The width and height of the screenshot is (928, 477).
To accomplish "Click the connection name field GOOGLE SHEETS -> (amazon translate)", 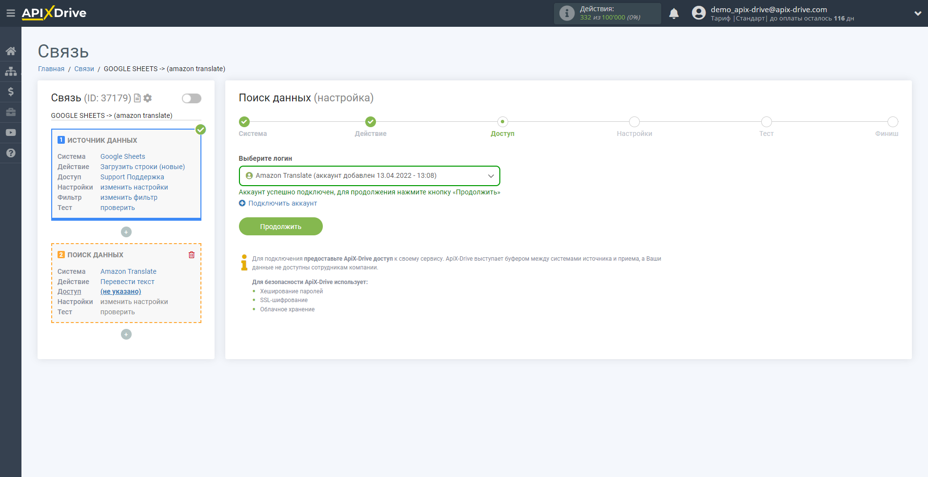I will pyautogui.click(x=126, y=115).
